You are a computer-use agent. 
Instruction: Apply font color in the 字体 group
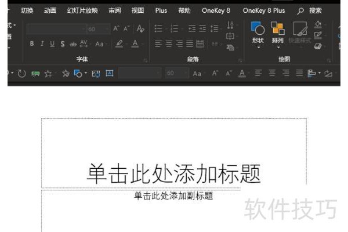click(135, 43)
